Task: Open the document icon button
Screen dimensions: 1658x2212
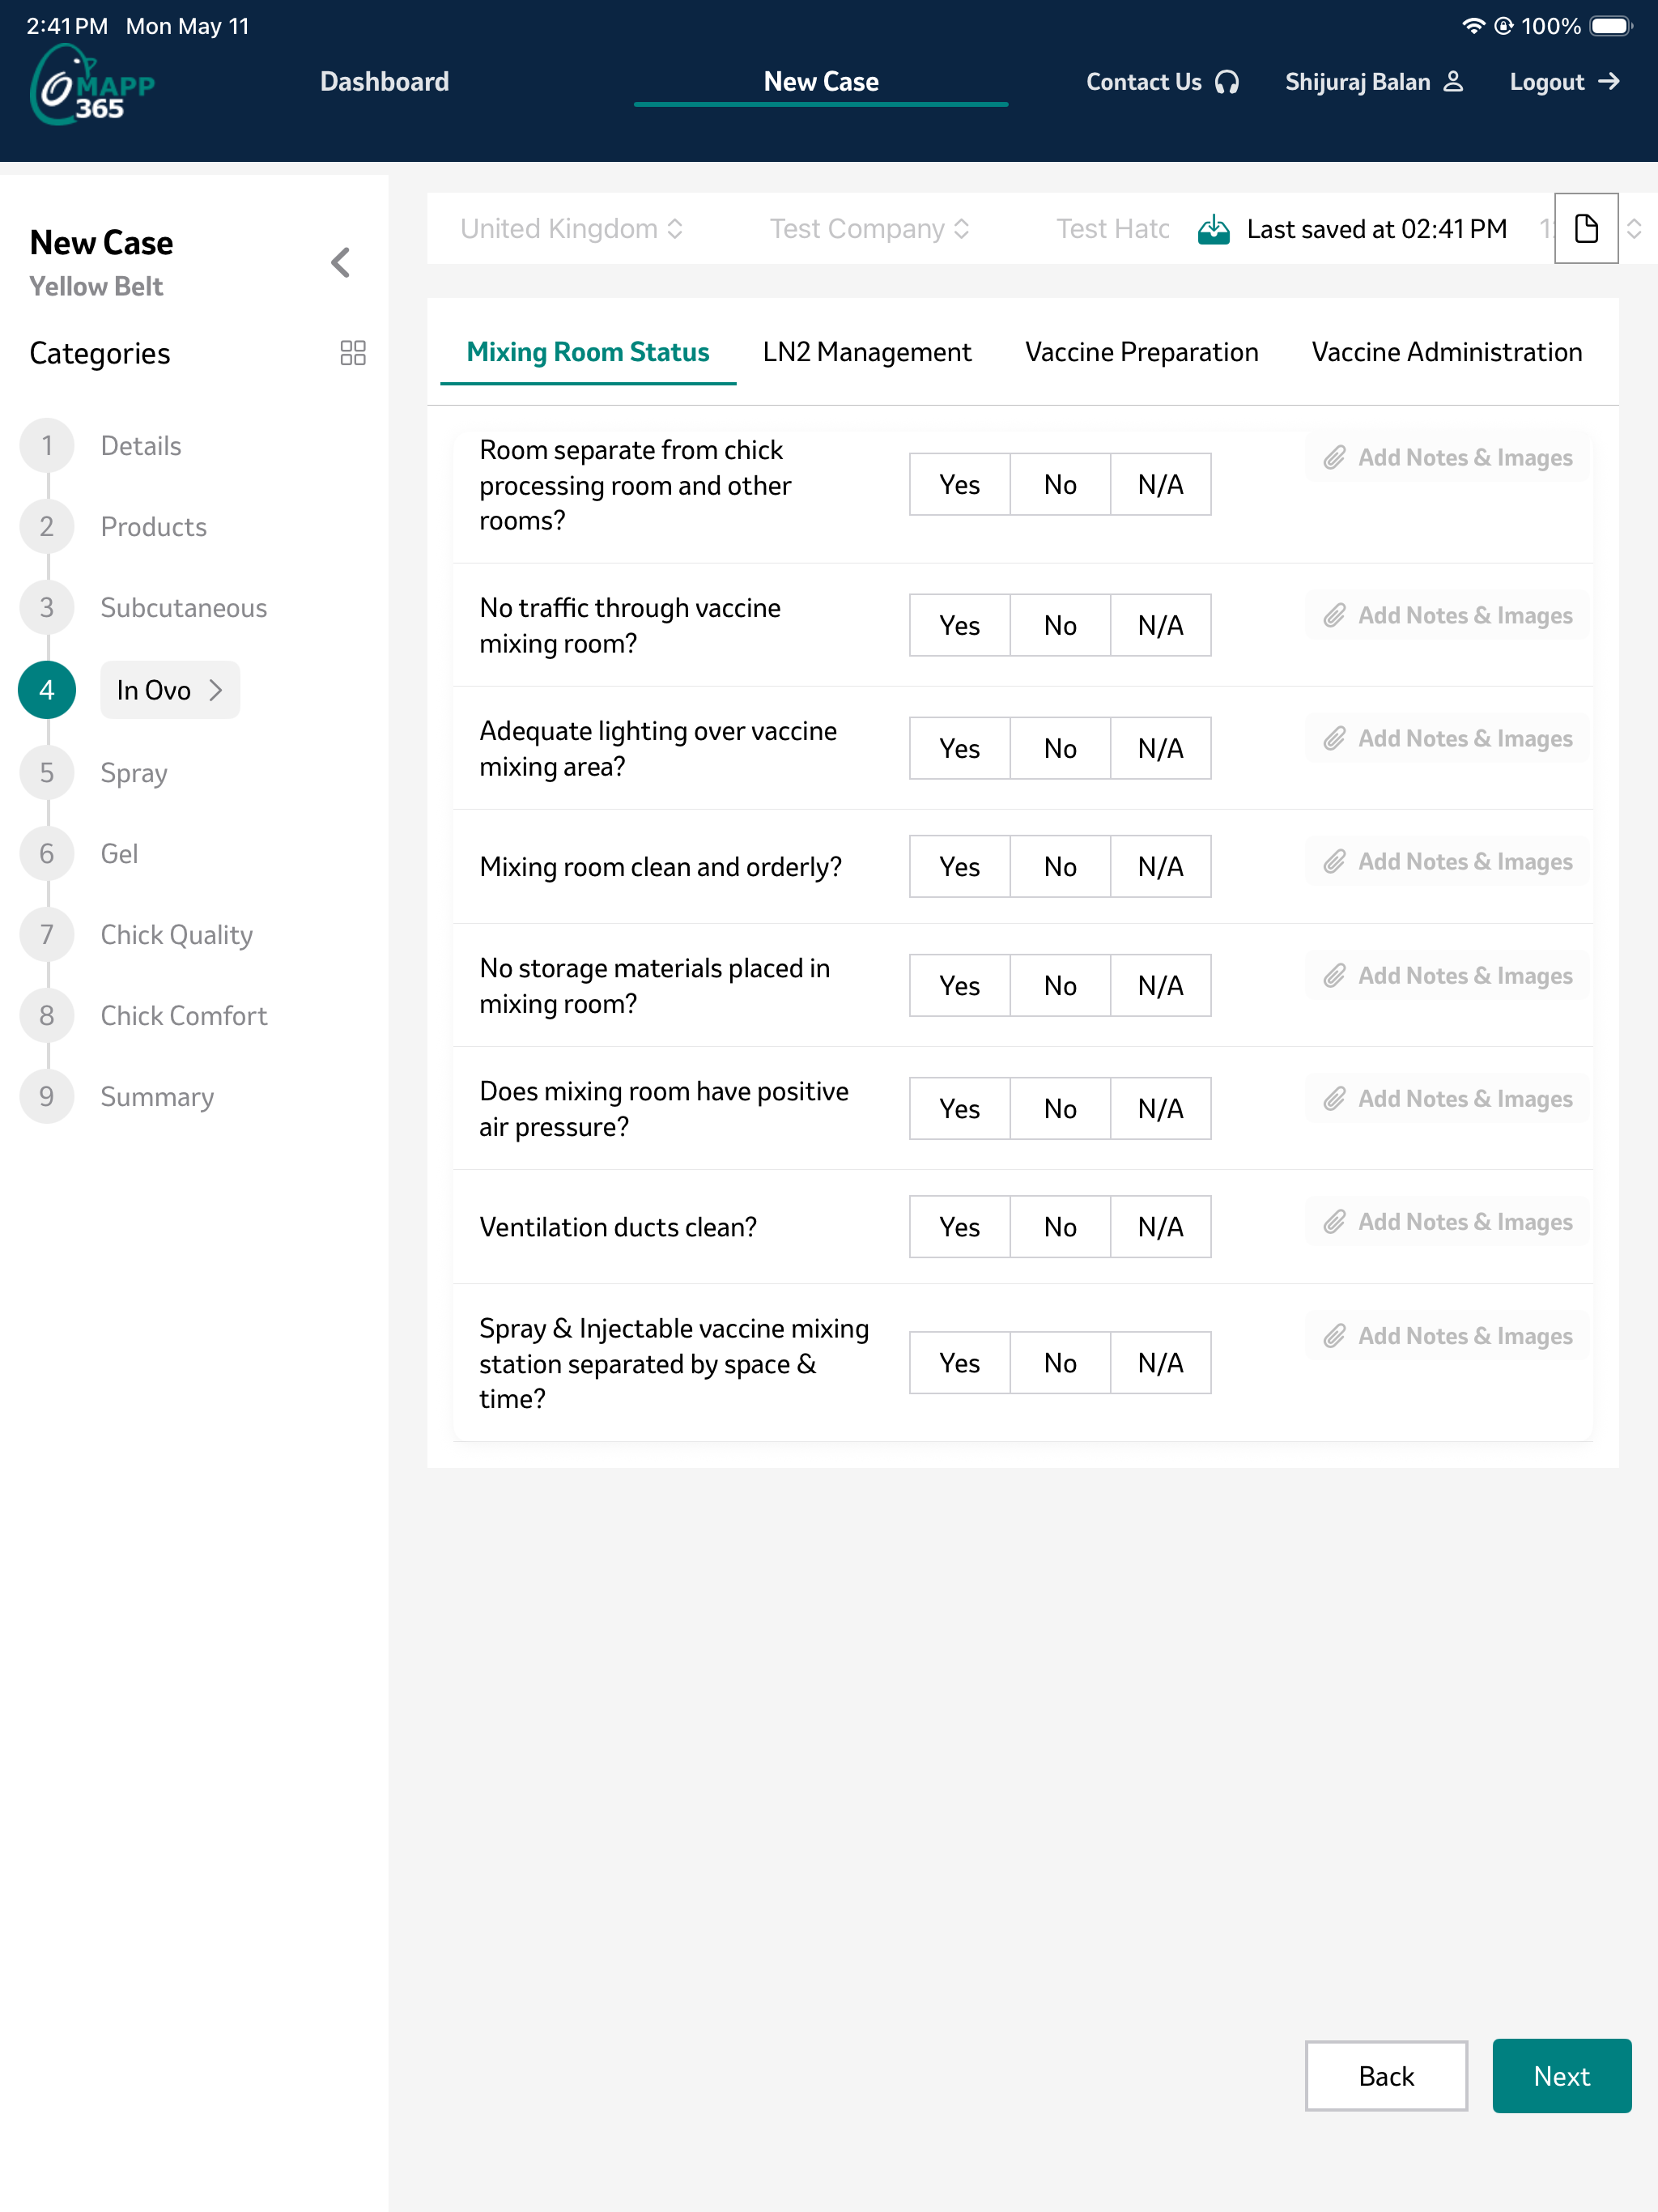Action: click(x=1586, y=229)
